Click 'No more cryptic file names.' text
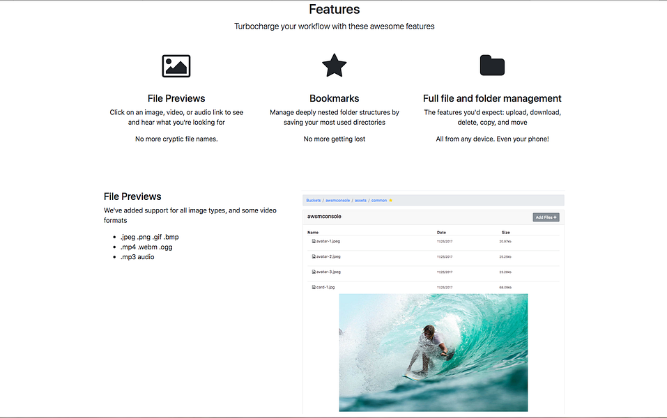Screen dimensions: 667x418 [x=176, y=139]
